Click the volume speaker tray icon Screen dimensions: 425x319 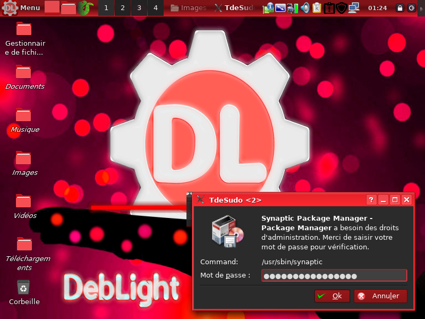click(x=305, y=8)
